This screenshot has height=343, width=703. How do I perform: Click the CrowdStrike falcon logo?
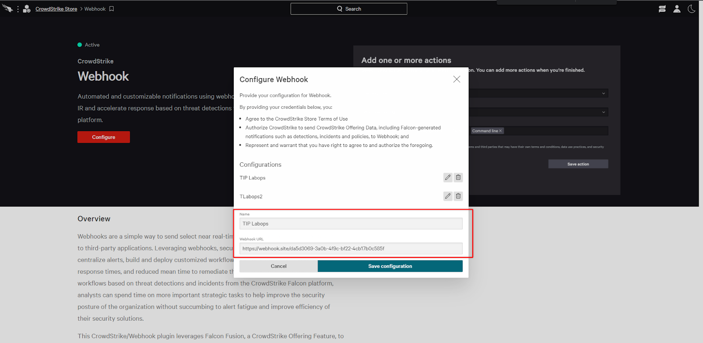(x=7, y=8)
